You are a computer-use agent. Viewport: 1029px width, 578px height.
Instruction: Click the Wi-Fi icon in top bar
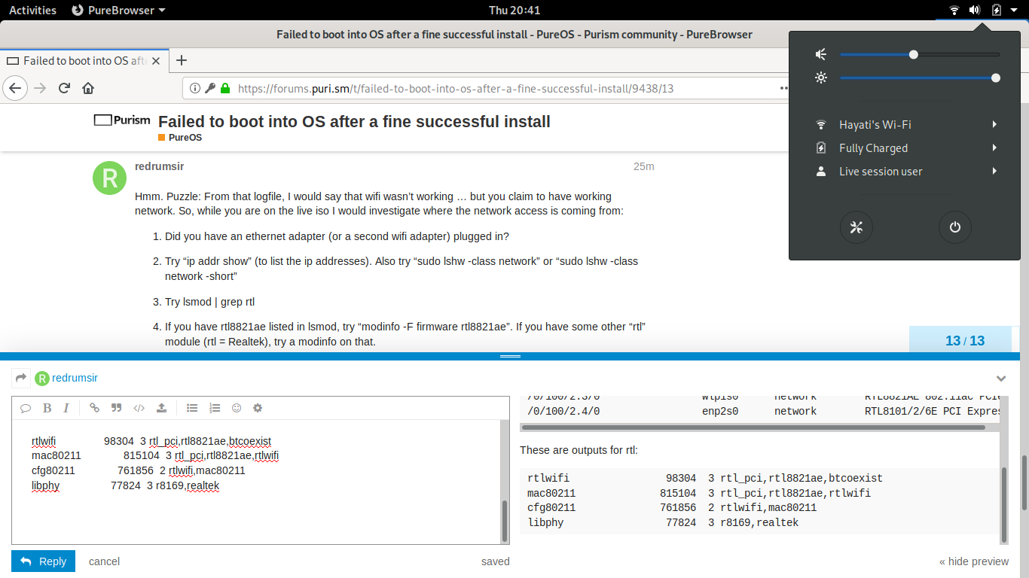click(954, 10)
